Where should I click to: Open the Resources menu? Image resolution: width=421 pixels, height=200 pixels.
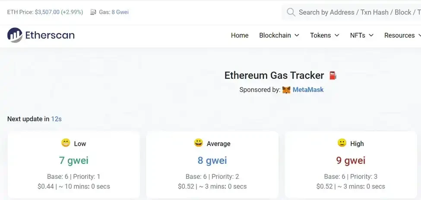pos(402,35)
